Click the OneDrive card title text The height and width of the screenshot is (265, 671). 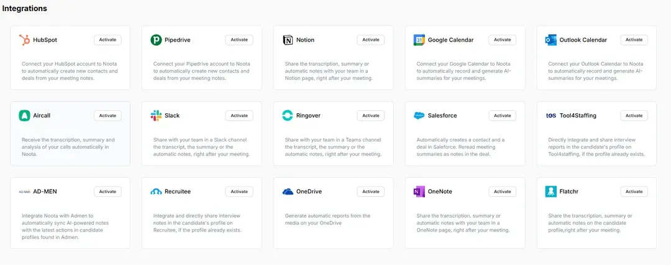coord(309,191)
